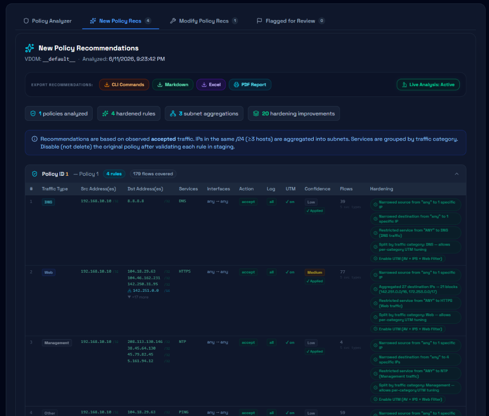Export recommendations as CLI Commands
The image size is (489, 416).
124,85
